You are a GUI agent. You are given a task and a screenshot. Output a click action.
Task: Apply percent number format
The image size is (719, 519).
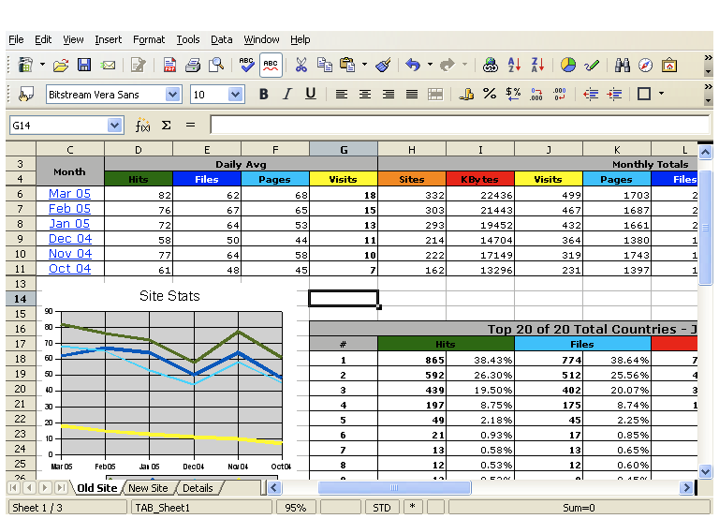(x=490, y=94)
